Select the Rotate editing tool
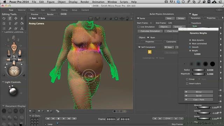Screen dimensions: 224x126 (x=4, y=18)
